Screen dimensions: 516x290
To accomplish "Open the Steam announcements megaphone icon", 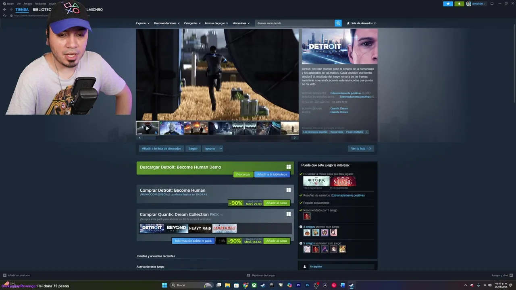I will coord(448,4).
